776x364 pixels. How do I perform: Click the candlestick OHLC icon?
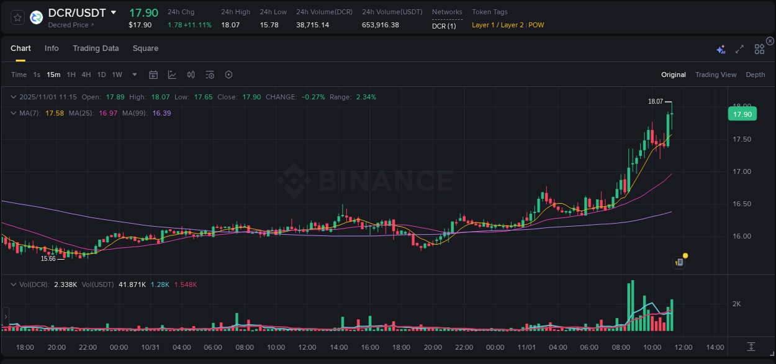tap(191, 75)
